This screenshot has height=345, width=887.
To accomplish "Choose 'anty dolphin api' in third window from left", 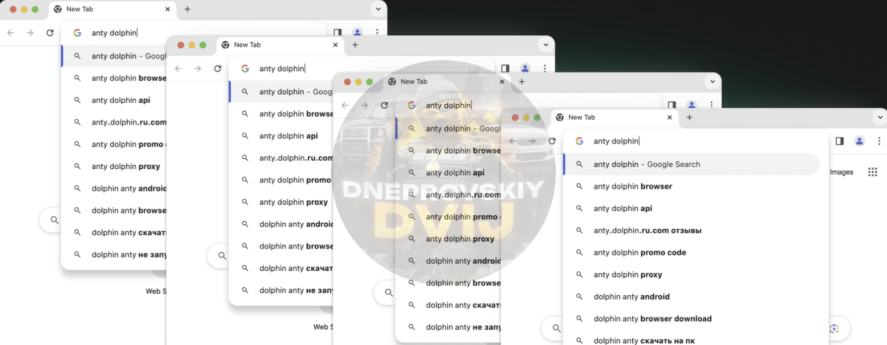I will coord(448,172).
